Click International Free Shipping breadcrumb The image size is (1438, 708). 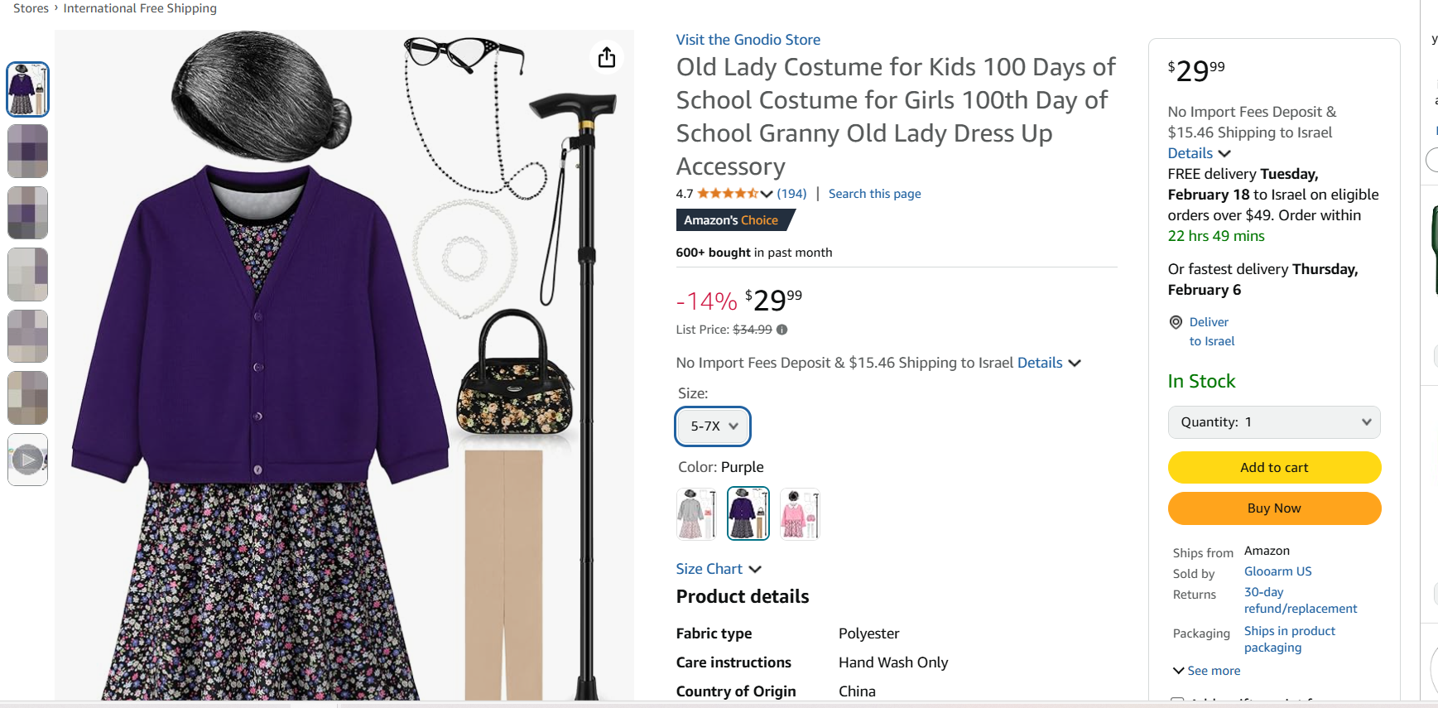point(140,8)
